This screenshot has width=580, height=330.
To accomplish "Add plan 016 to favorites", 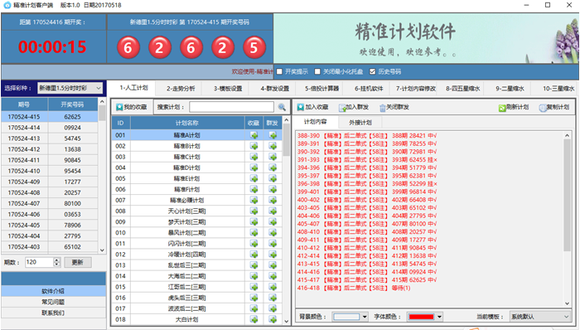I will point(254,298).
